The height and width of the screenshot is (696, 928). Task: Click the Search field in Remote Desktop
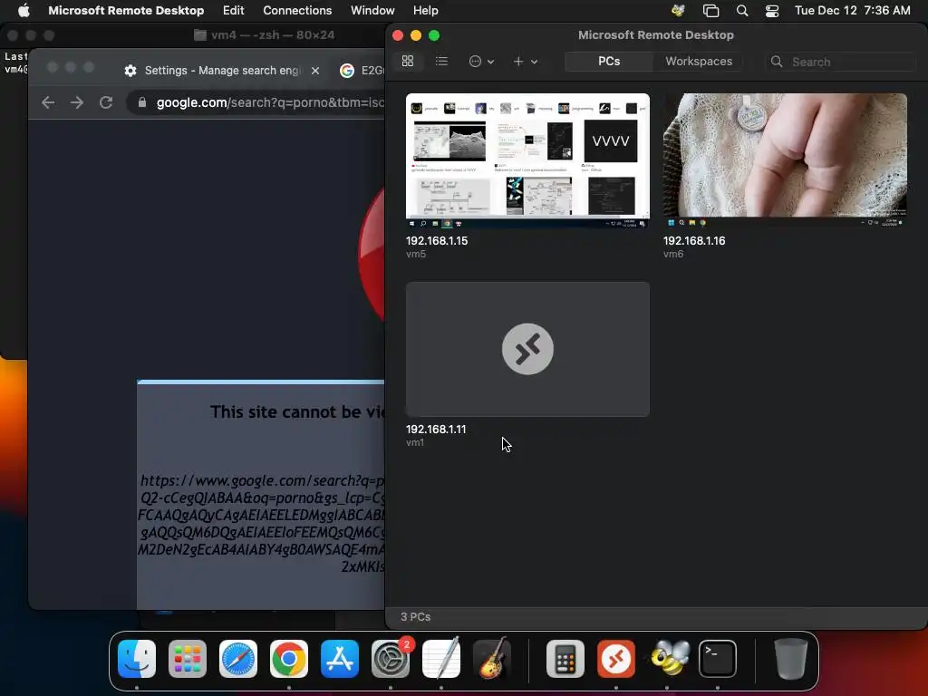coord(842,62)
